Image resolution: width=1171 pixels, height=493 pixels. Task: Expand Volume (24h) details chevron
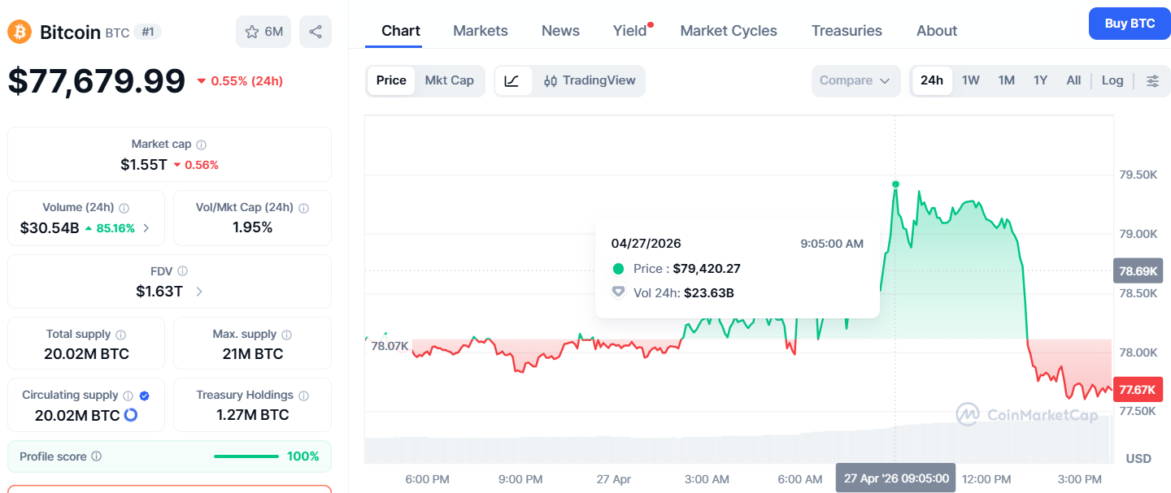pos(146,228)
